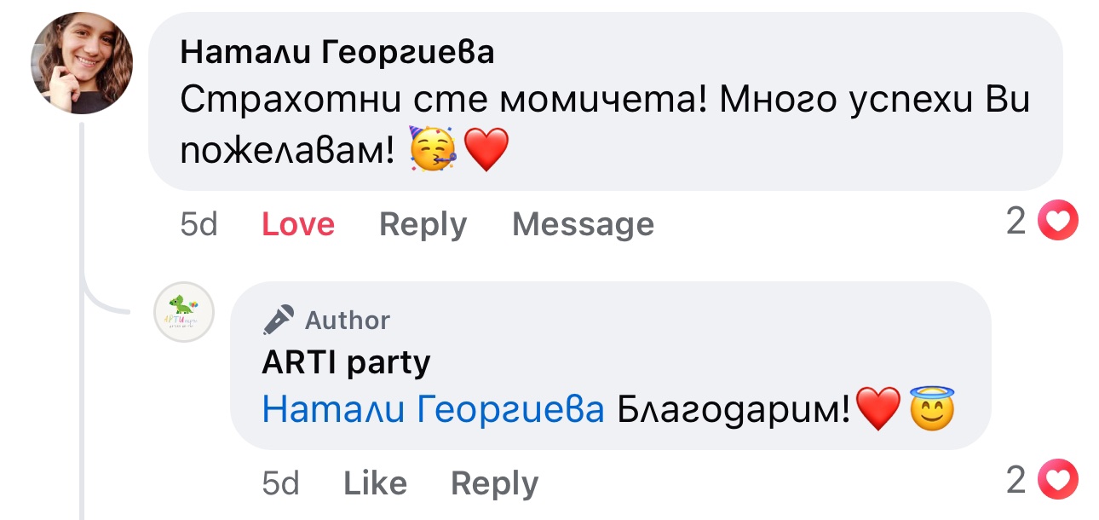Reply to the ARTI party comment
Image resolution: width=1099 pixels, height=520 pixels.
pos(494,483)
